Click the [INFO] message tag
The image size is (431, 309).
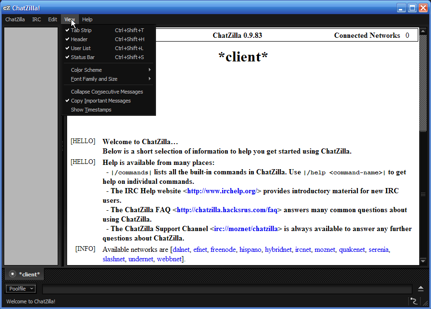click(85, 249)
